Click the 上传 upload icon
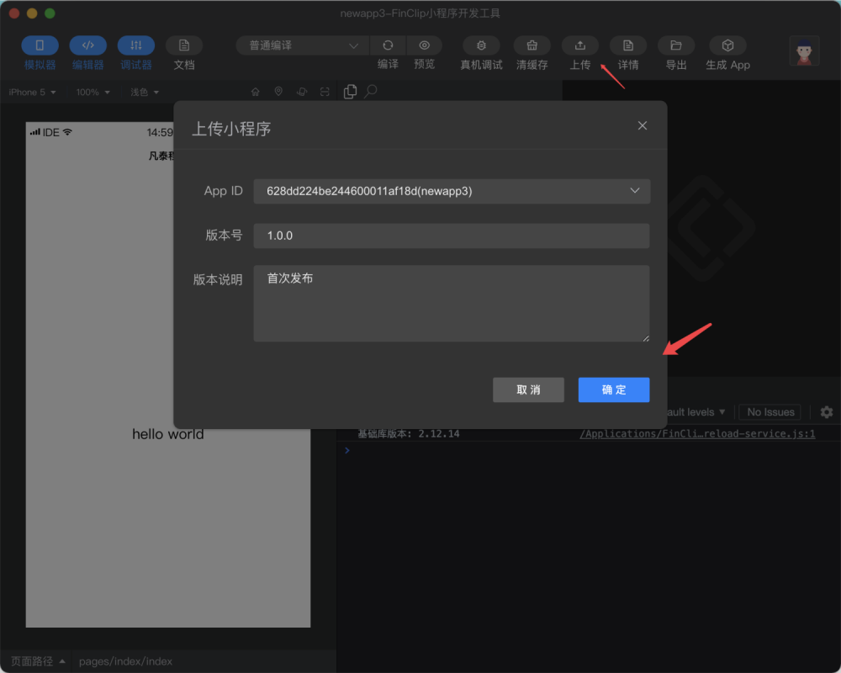The height and width of the screenshot is (673, 841). click(579, 45)
